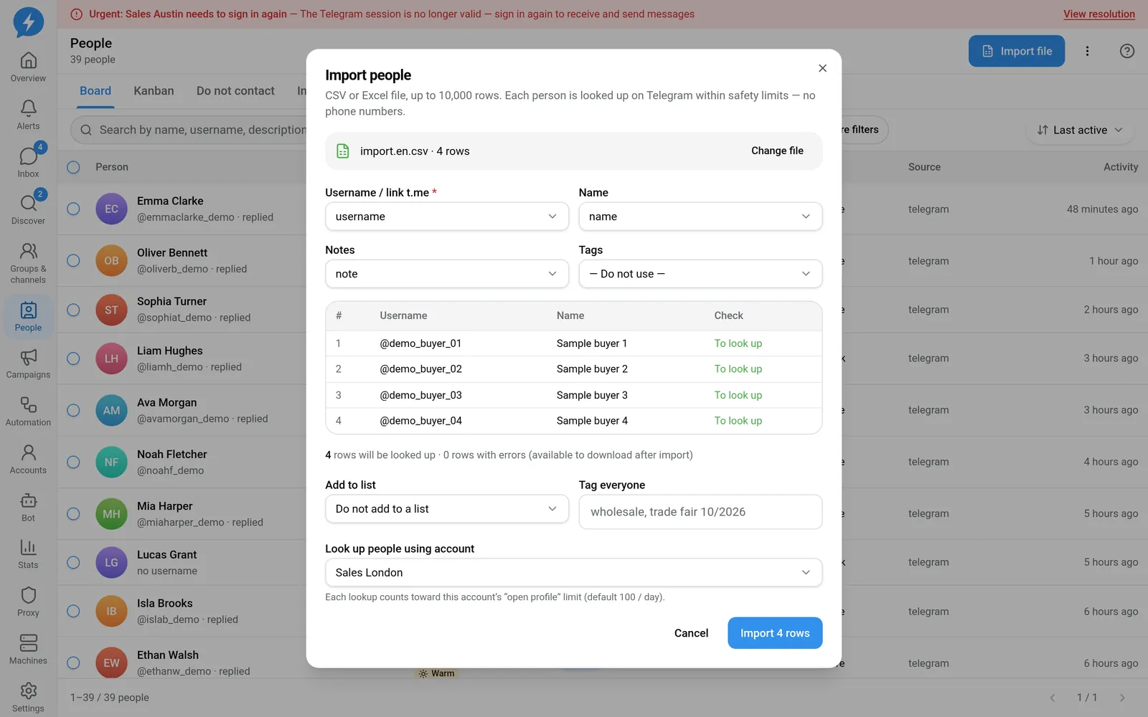This screenshot has height=717, width=1148.
Task: Select Liam Hughes's row checkbox
Action: pyautogui.click(x=73, y=358)
